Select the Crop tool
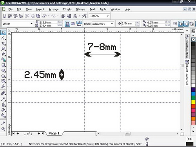 point(3,44)
